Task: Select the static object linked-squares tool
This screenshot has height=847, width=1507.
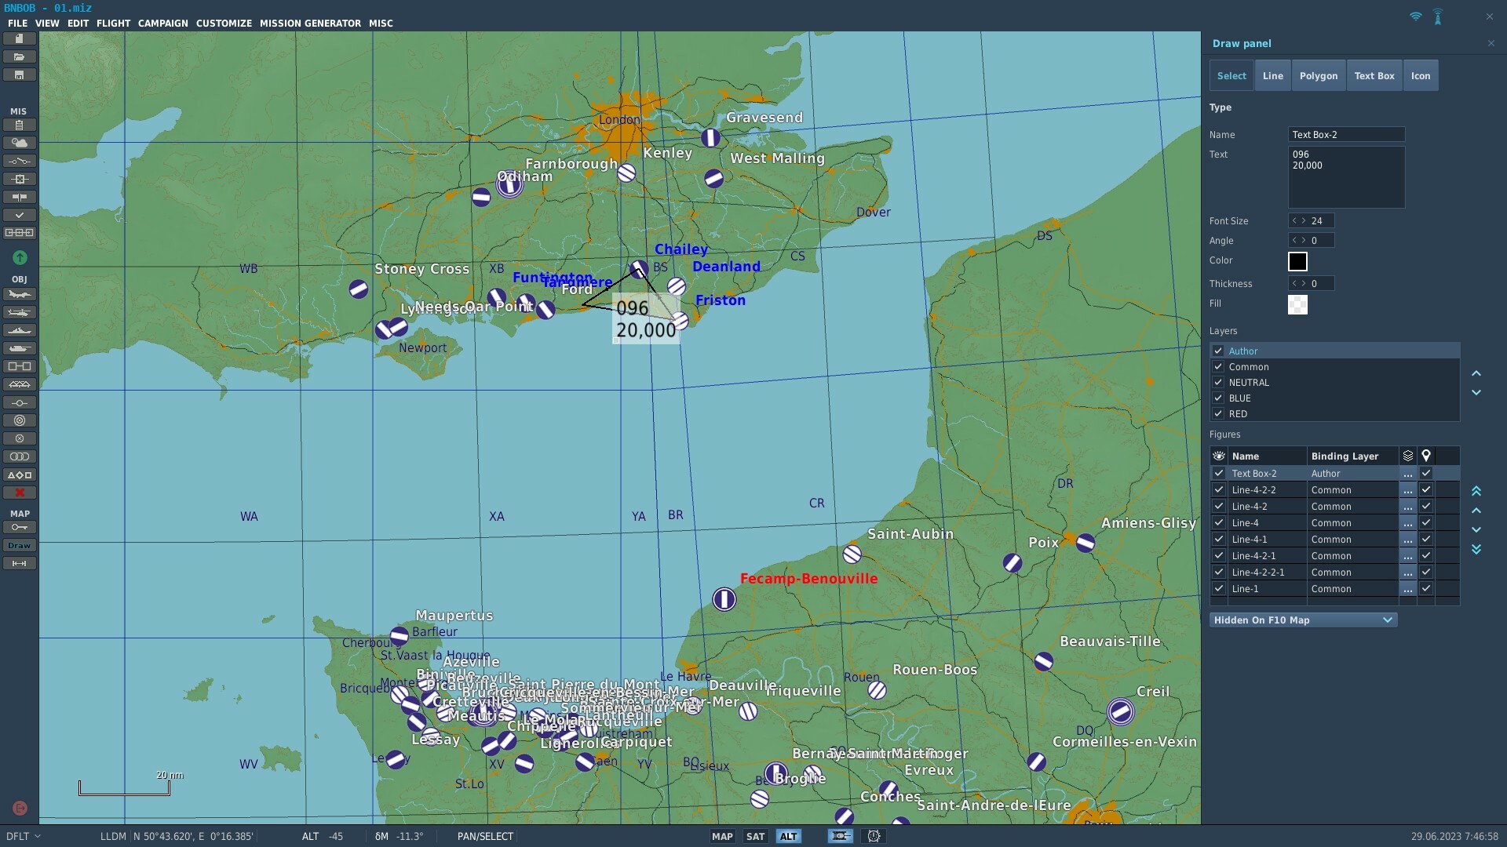Action: (x=20, y=367)
